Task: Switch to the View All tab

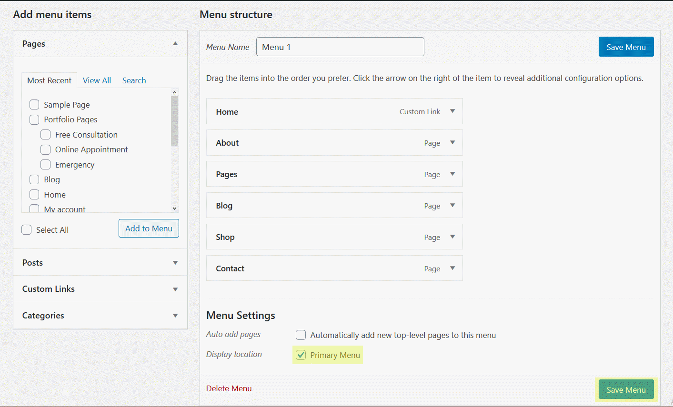Action: click(97, 80)
